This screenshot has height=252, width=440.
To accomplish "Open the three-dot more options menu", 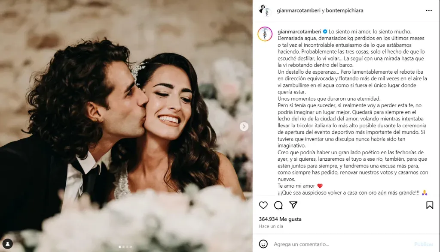I will click(429, 10).
